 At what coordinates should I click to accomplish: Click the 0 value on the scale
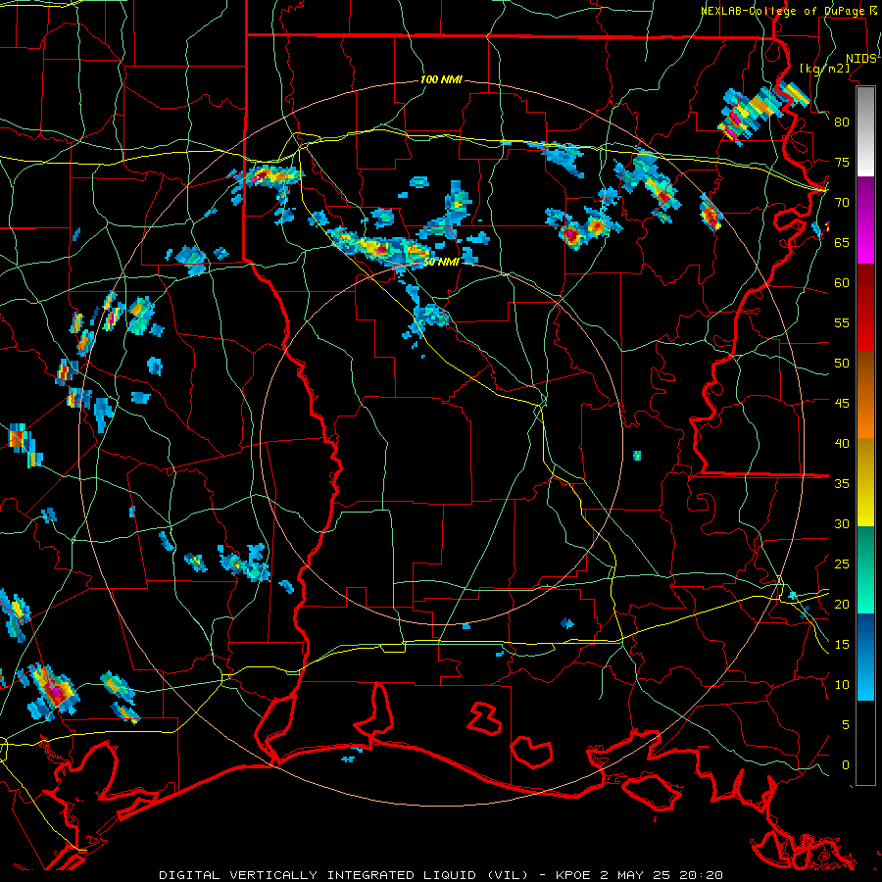[846, 765]
